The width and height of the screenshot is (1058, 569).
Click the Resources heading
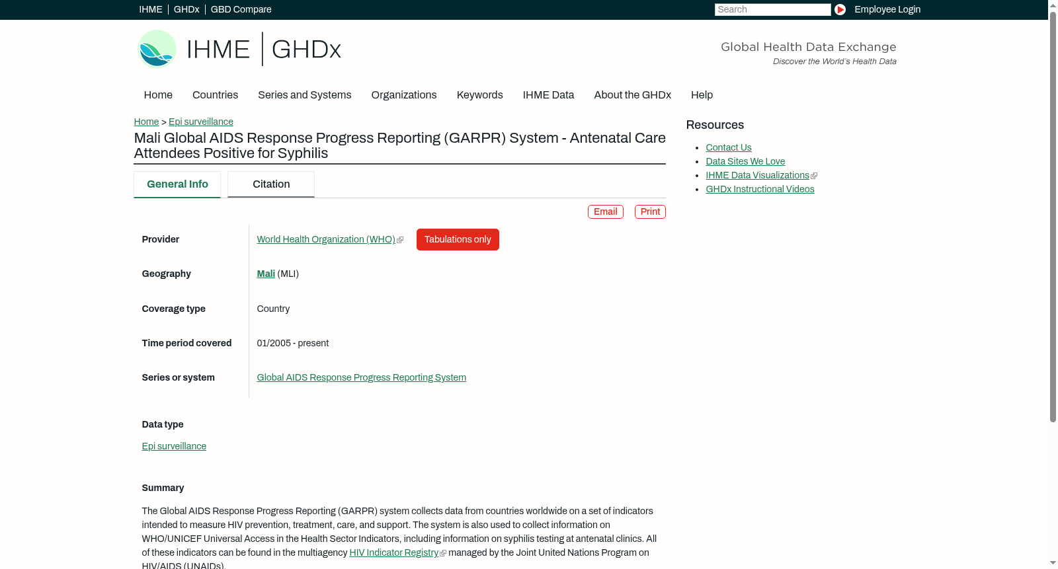(715, 125)
